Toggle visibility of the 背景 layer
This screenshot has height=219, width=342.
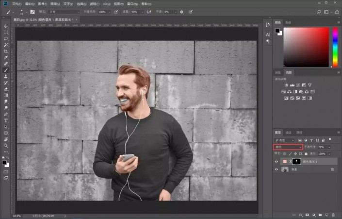coord(277,169)
